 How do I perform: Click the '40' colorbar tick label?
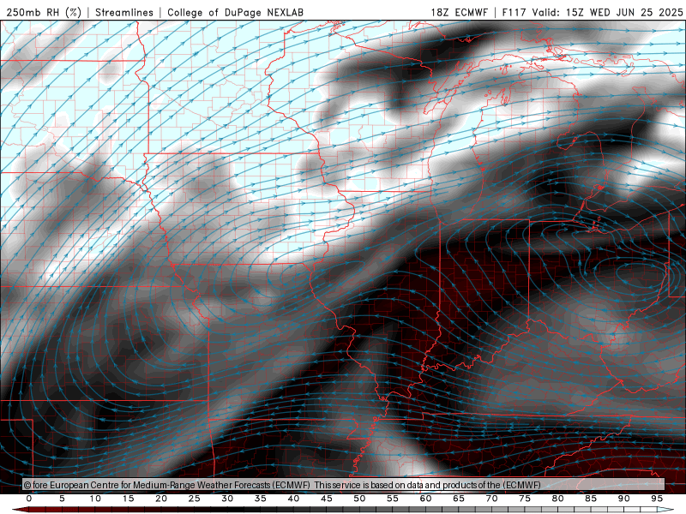tap(293, 499)
